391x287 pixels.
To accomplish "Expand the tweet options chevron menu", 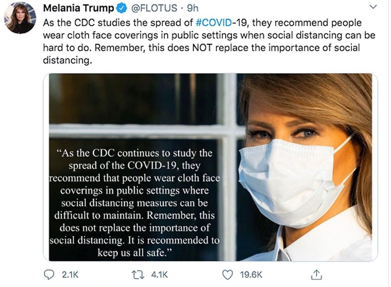I will [x=373, y=7].
